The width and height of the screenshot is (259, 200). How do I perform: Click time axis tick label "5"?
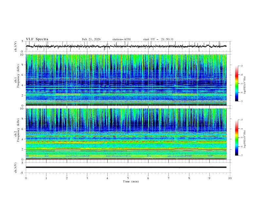point(128,178)
